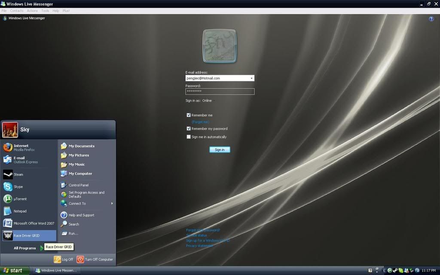Open the Privacy statement link
The width and height of the screenshot is (440, 275).
point(199,246)
